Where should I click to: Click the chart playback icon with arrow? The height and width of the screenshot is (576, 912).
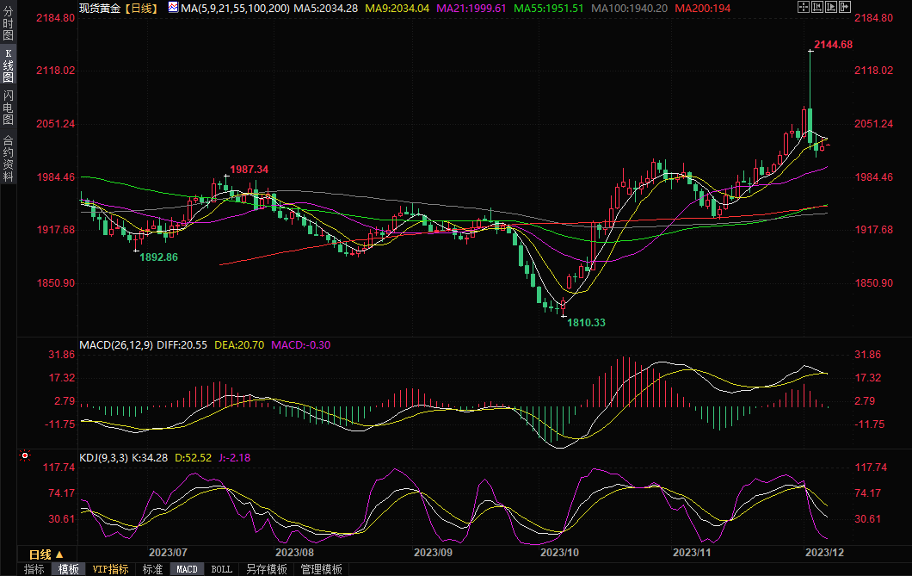pyautogui.click(x=831, y=7)
